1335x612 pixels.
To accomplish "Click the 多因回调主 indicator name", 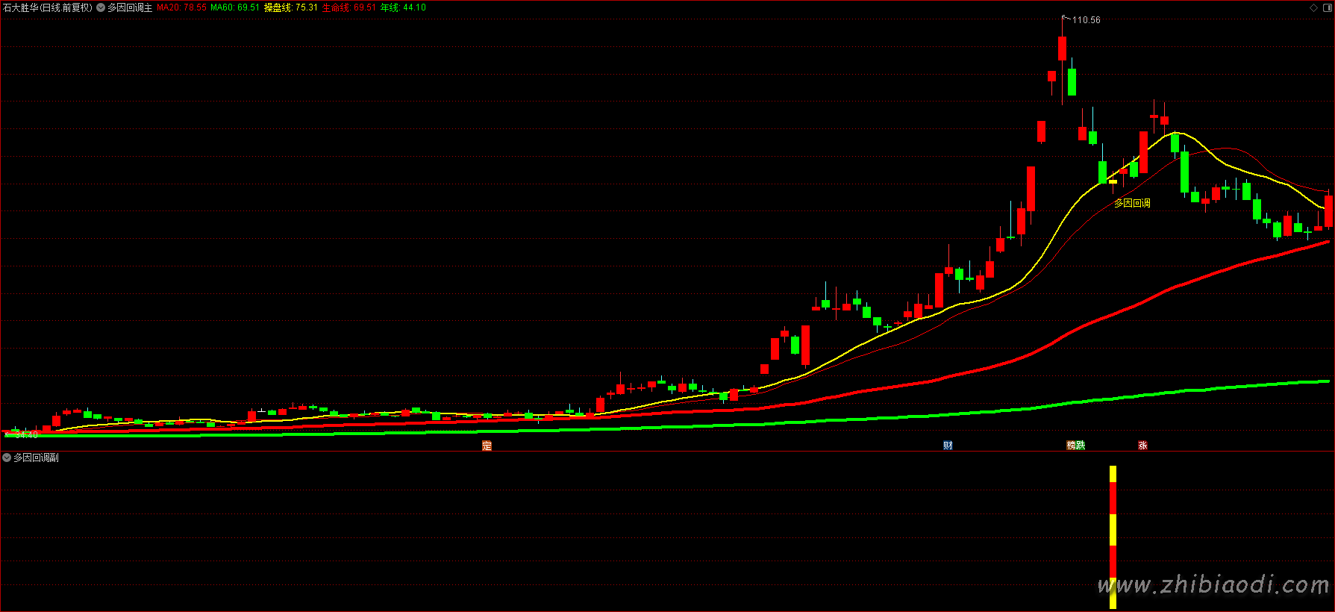I will (x=130, y=7).
